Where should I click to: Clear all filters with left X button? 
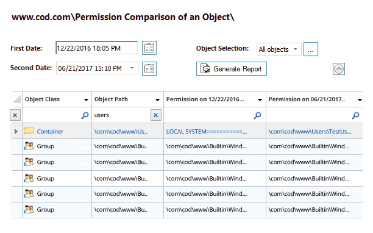15,115
